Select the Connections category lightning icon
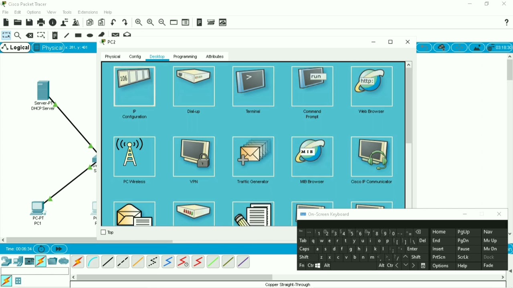The width and height of the screenshot is (513, 288). coord(41,261)
